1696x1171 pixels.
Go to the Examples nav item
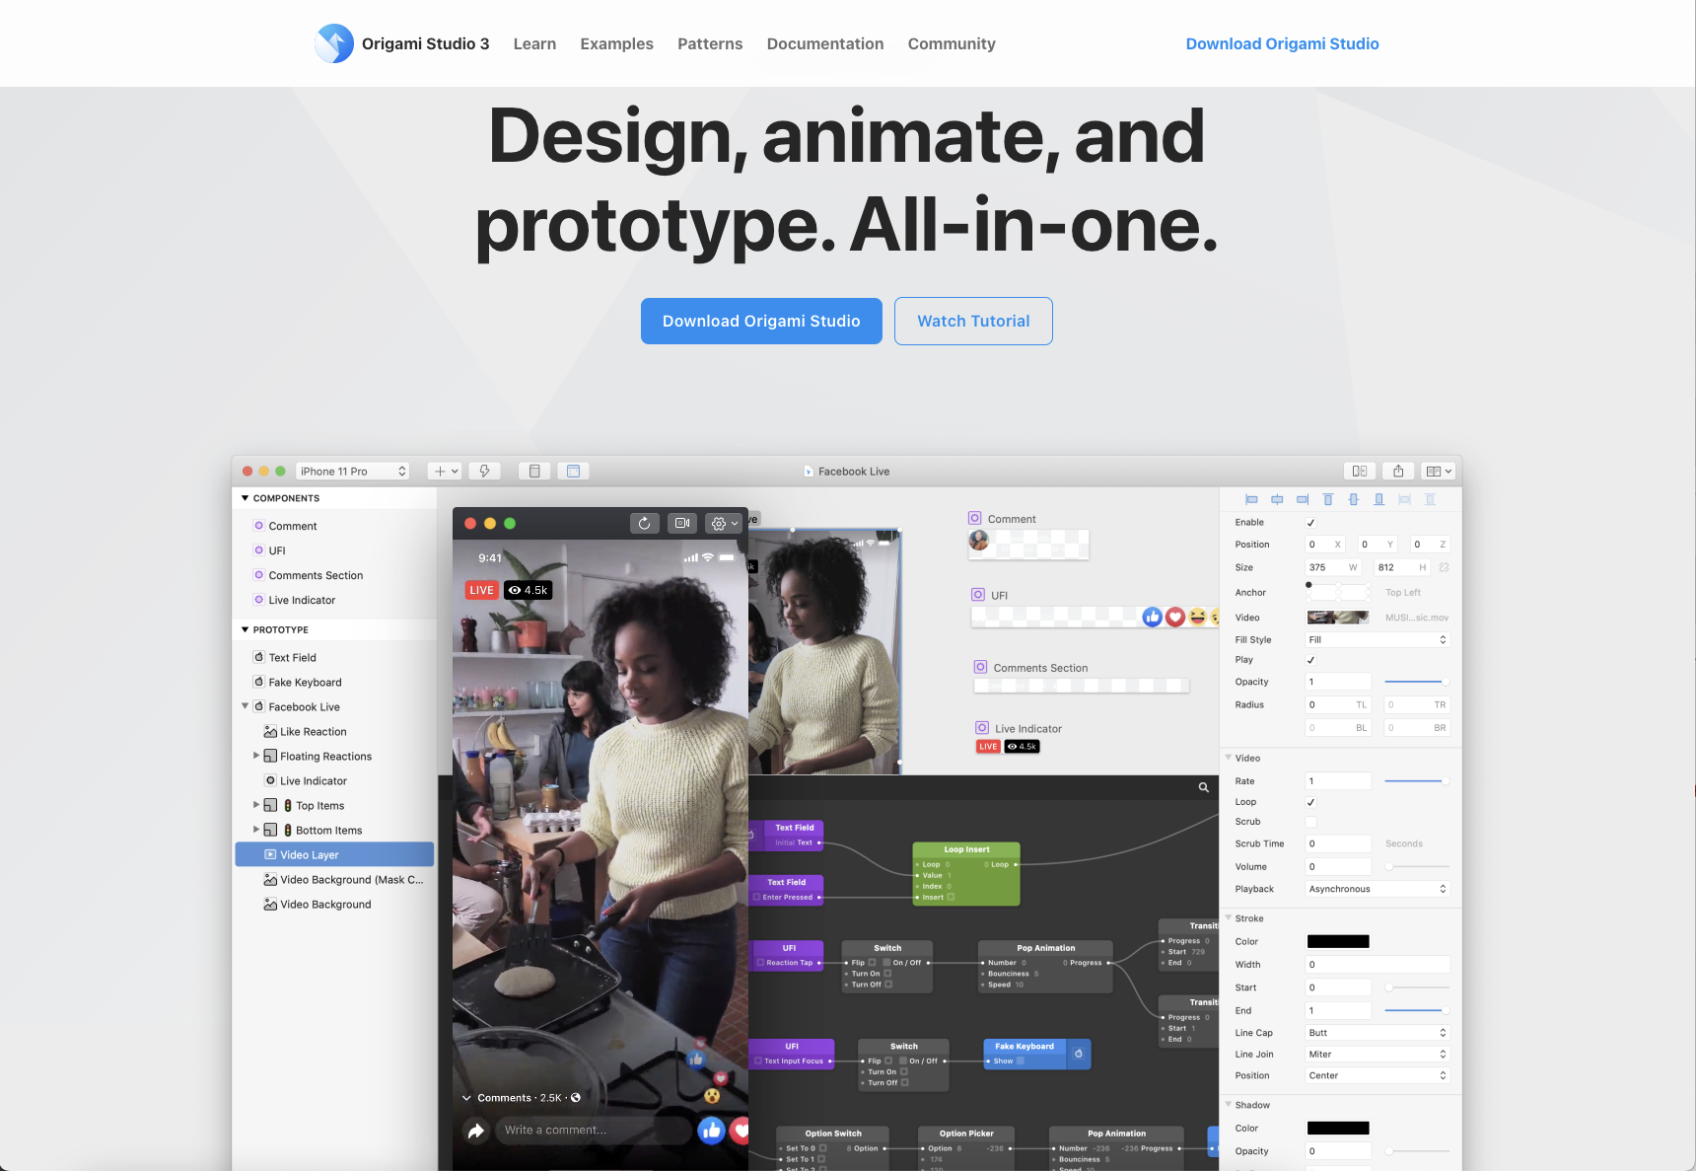click(x=616, y=43)
